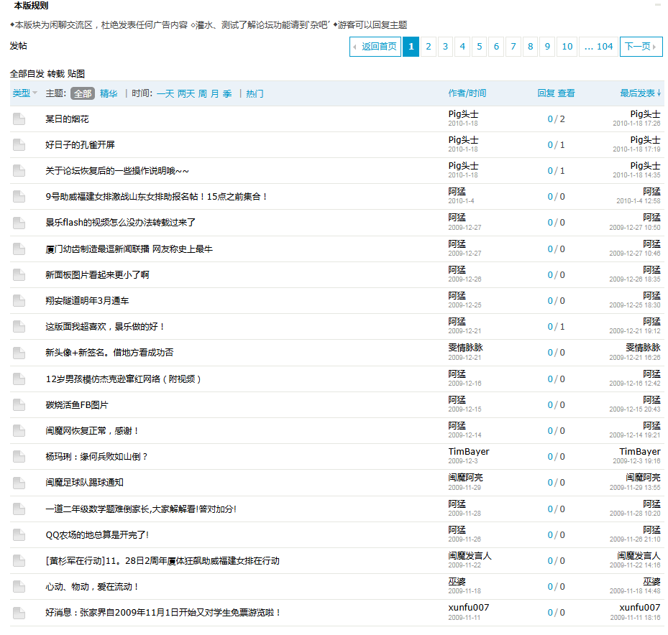Show 全部自发 threads

pyautogui.click(x=27, y=74)
